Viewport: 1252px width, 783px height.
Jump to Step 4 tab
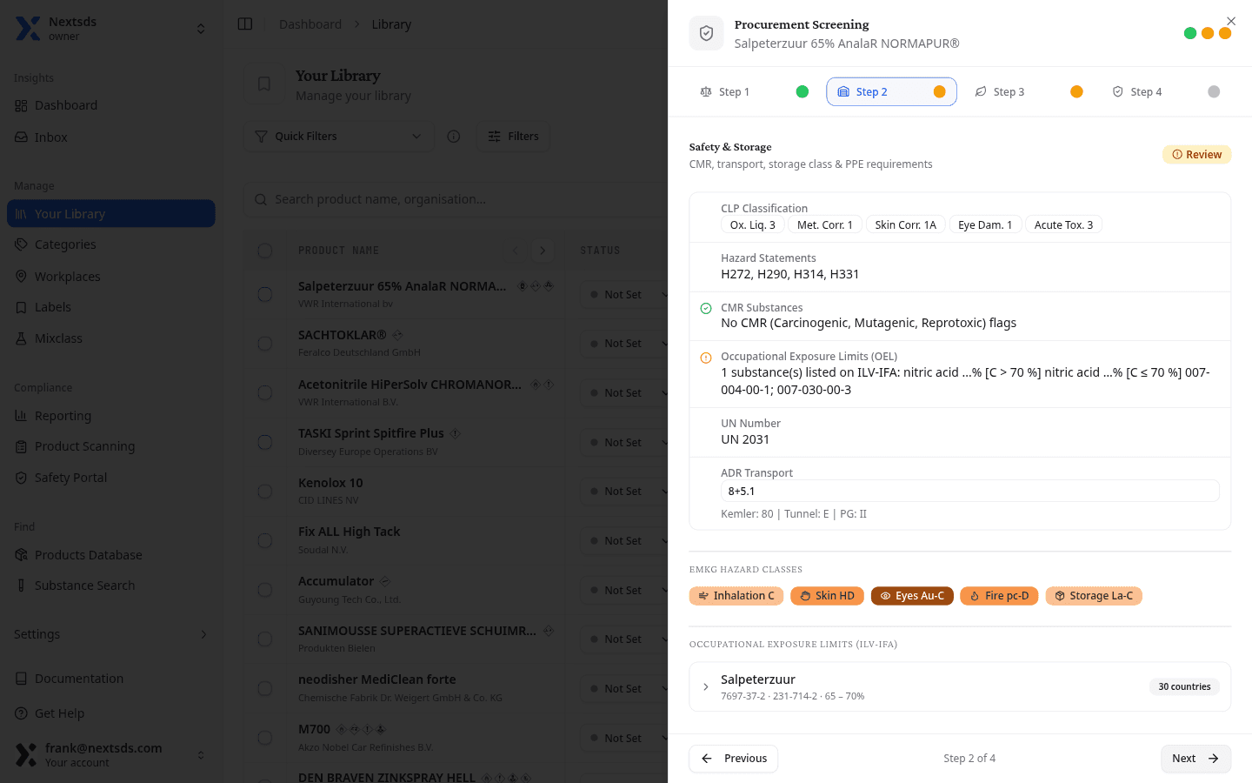tap(1166, 92)
